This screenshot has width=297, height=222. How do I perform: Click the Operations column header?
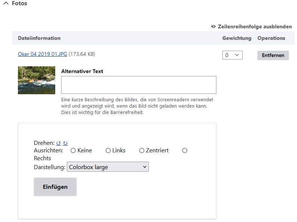[271, 38]
